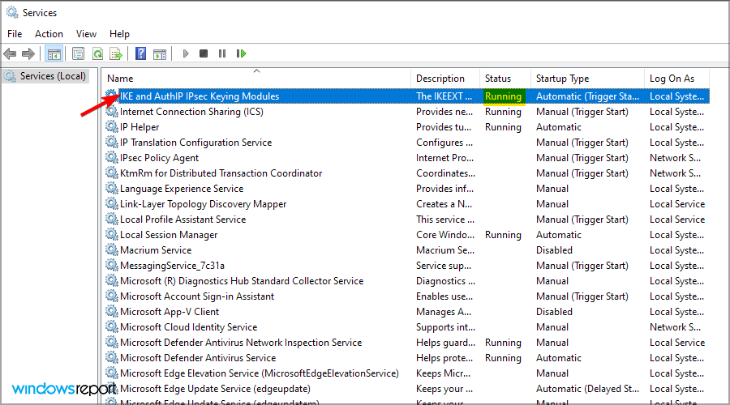Click Local Service logon for Link-Layer Topology

click(677, 204)
